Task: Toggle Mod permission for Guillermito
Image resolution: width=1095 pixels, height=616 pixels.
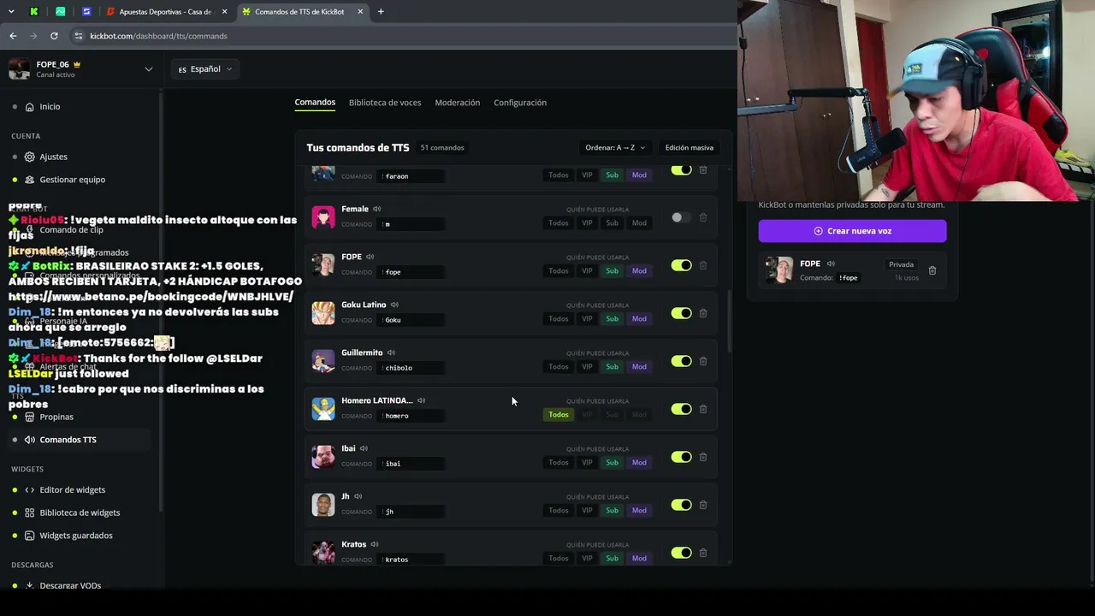Action: [639, 367]
